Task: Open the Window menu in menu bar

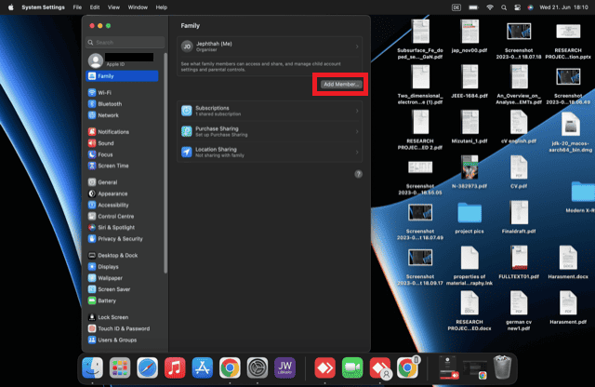Action: (x=137, y=7)
